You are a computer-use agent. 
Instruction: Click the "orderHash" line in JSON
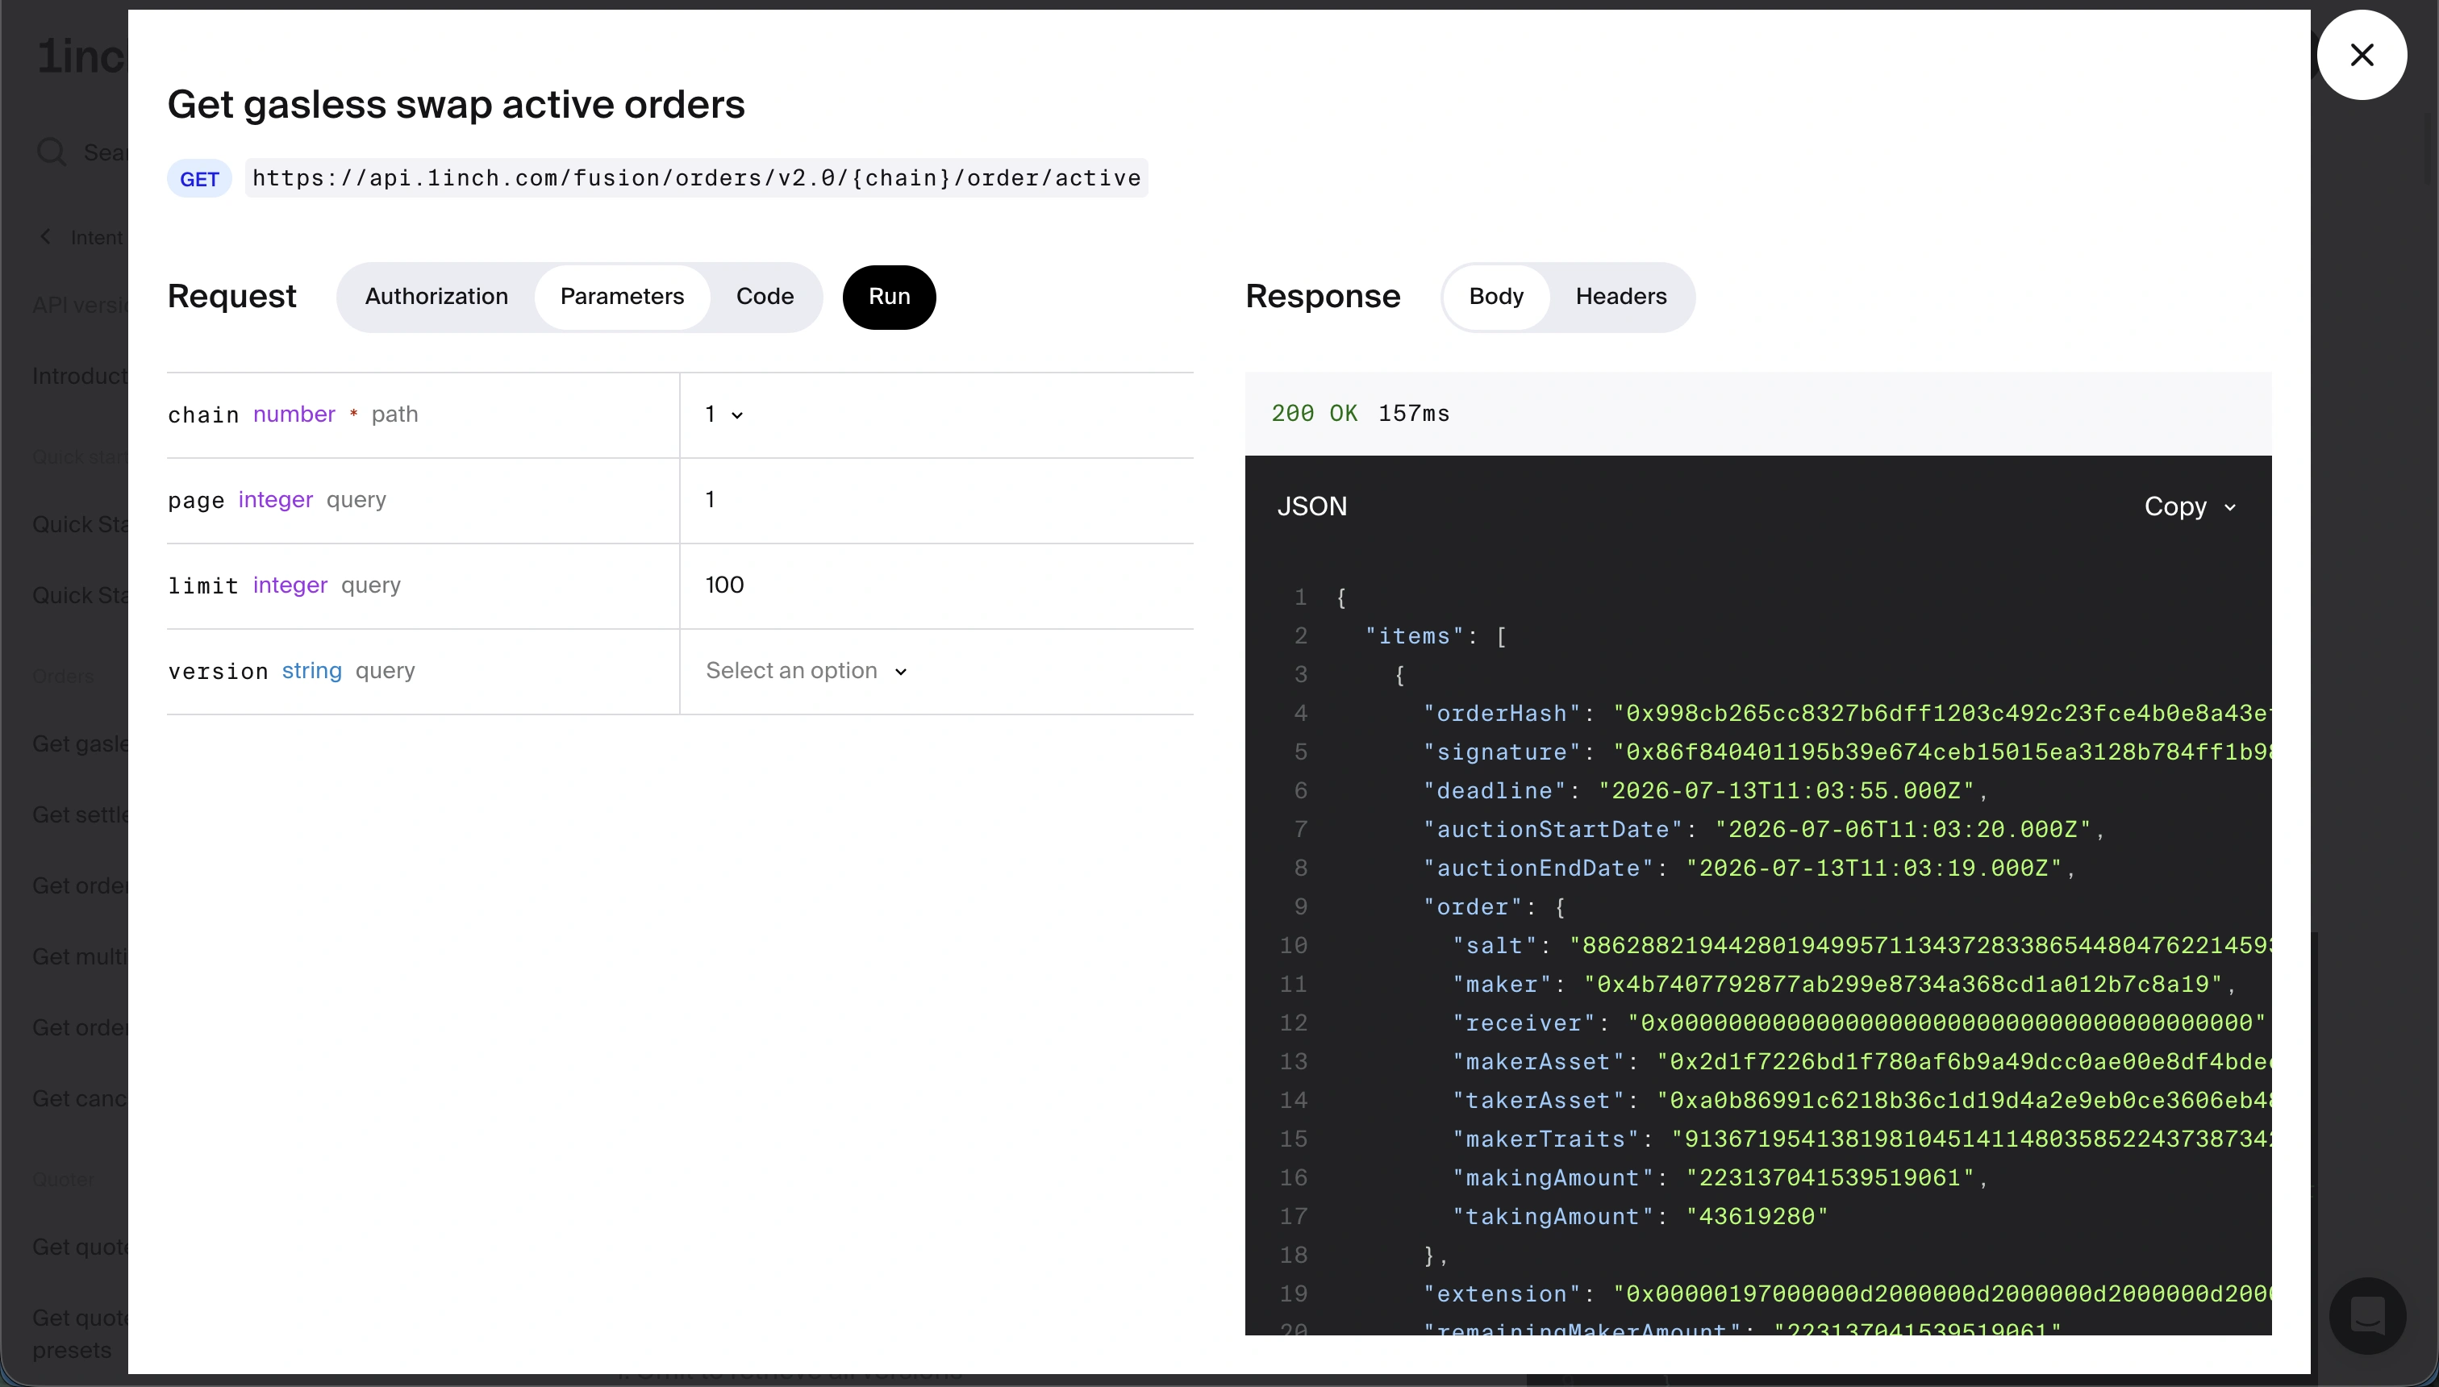[1846, 714]
